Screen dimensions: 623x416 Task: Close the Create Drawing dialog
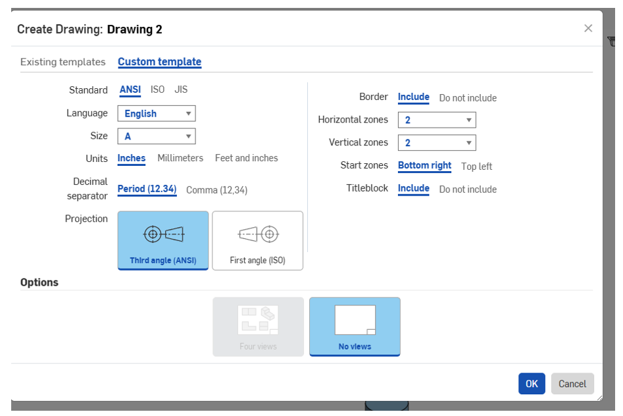[x=588, y=28]
